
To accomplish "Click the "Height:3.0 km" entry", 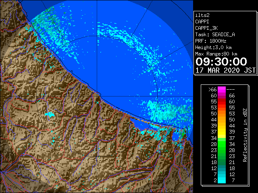I will (x=213, y=47).
